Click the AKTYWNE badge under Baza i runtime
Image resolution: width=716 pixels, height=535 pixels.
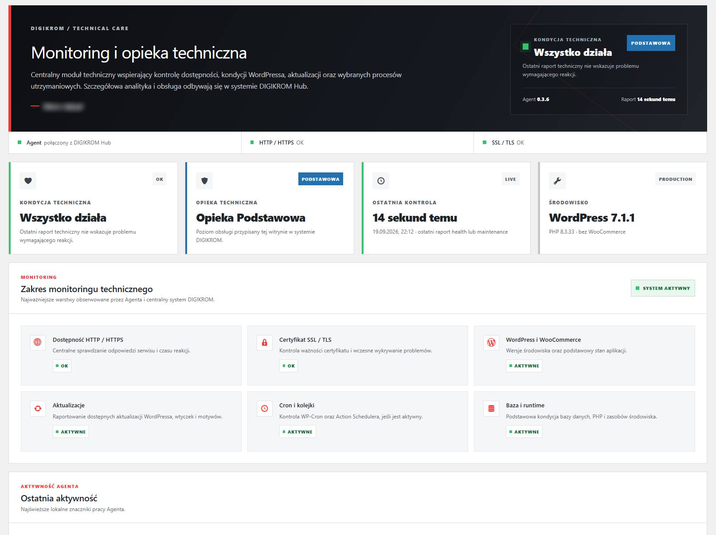(524, 432)
